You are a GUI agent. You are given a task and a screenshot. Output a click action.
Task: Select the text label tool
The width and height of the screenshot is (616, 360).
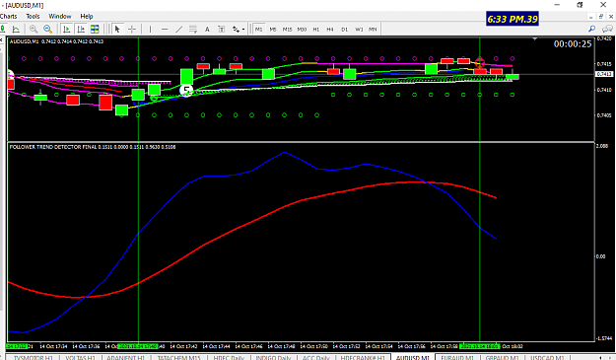pos(221,29)
